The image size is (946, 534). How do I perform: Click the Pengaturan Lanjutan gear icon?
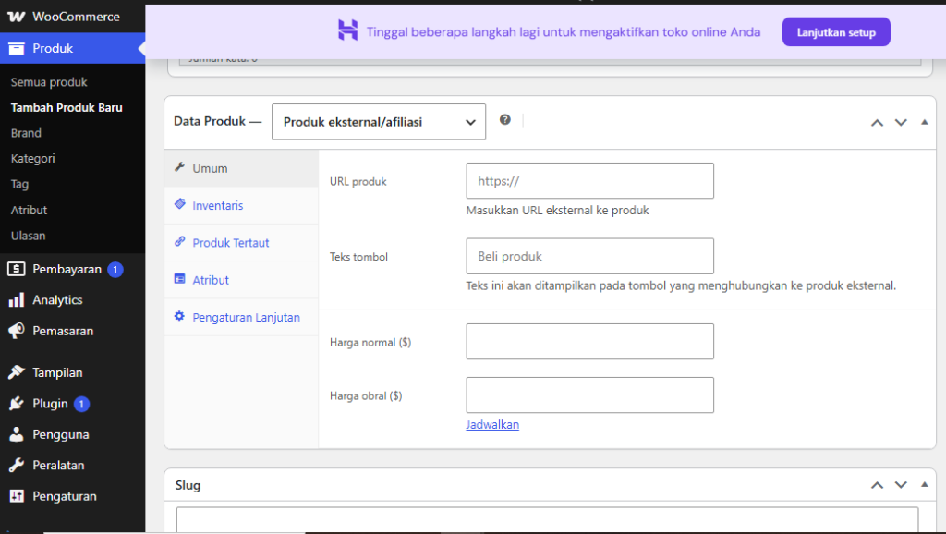click(x=179, y=316)
